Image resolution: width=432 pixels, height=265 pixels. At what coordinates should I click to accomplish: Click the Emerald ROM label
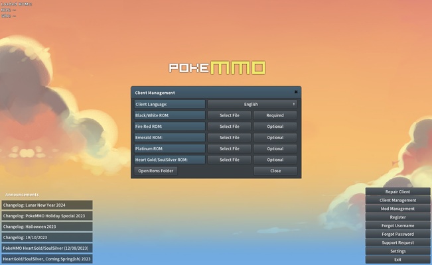coord(170,138)
